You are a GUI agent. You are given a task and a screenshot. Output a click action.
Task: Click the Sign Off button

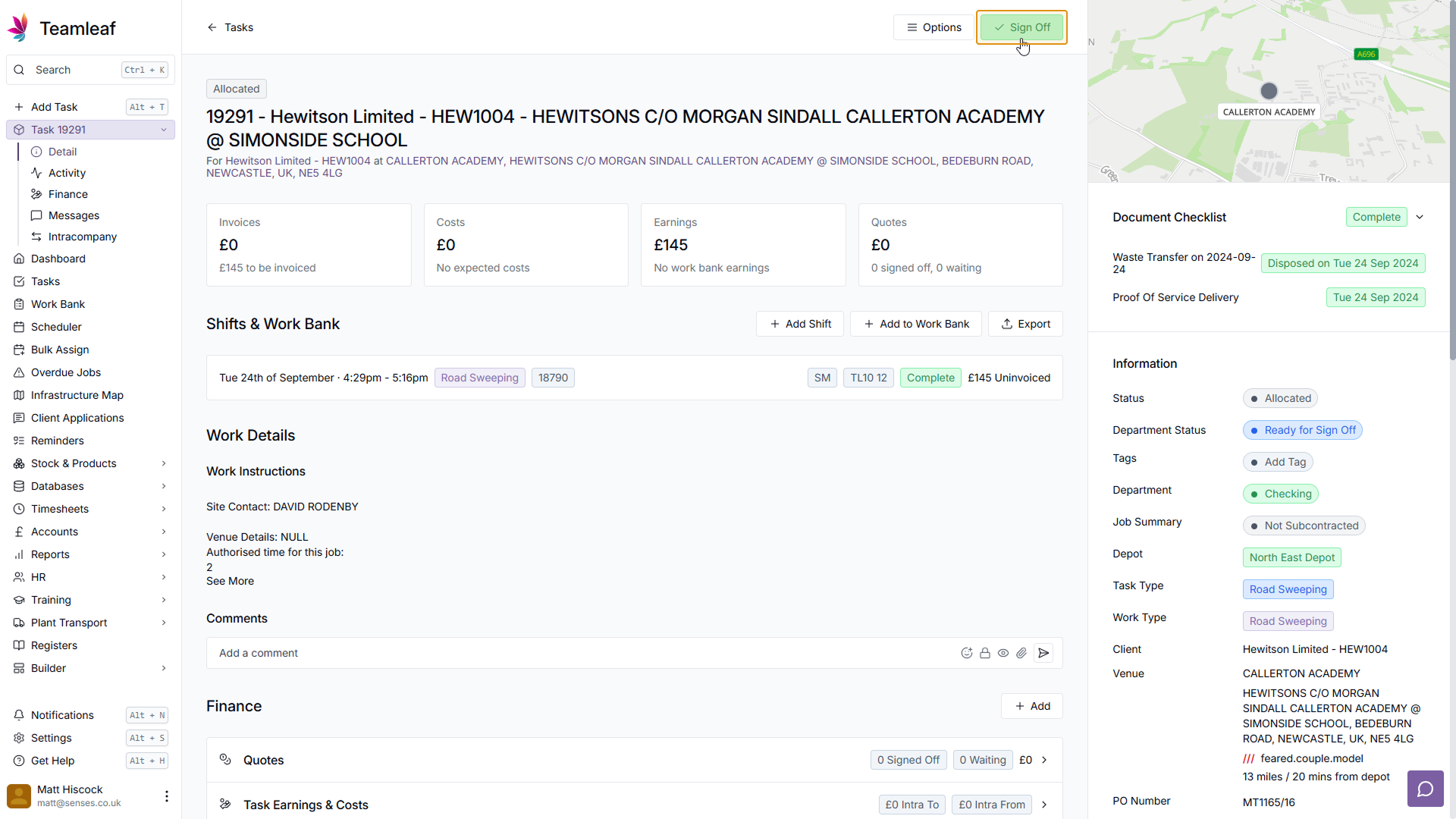click(1021, 27)
